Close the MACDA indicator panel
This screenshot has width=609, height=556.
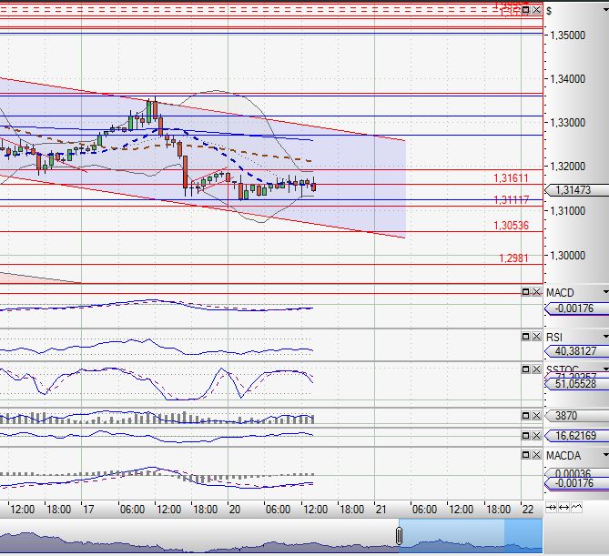(536, 454)
